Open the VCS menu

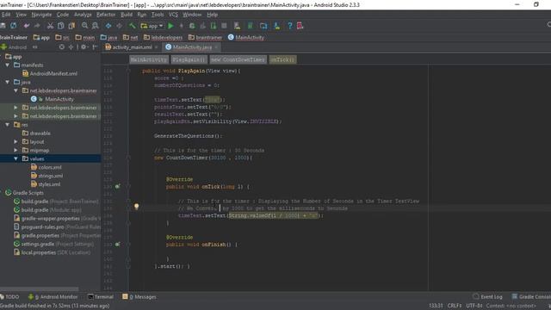tap(173, 15)
